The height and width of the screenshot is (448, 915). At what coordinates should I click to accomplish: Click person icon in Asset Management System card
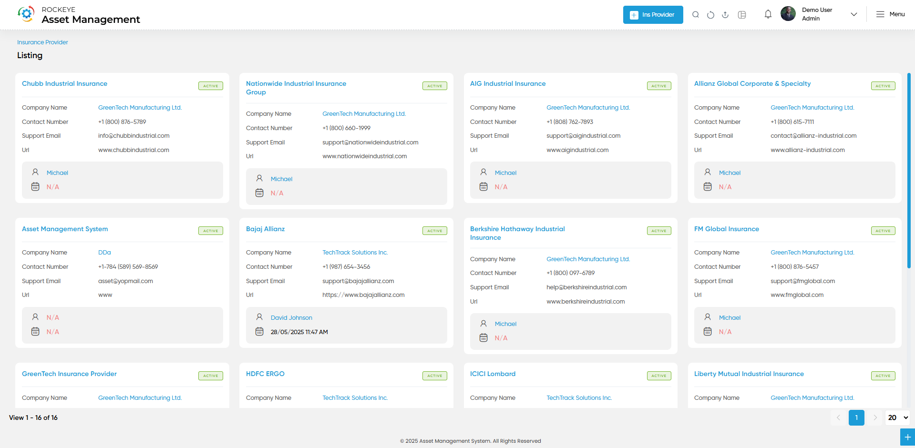pos(35,317)
